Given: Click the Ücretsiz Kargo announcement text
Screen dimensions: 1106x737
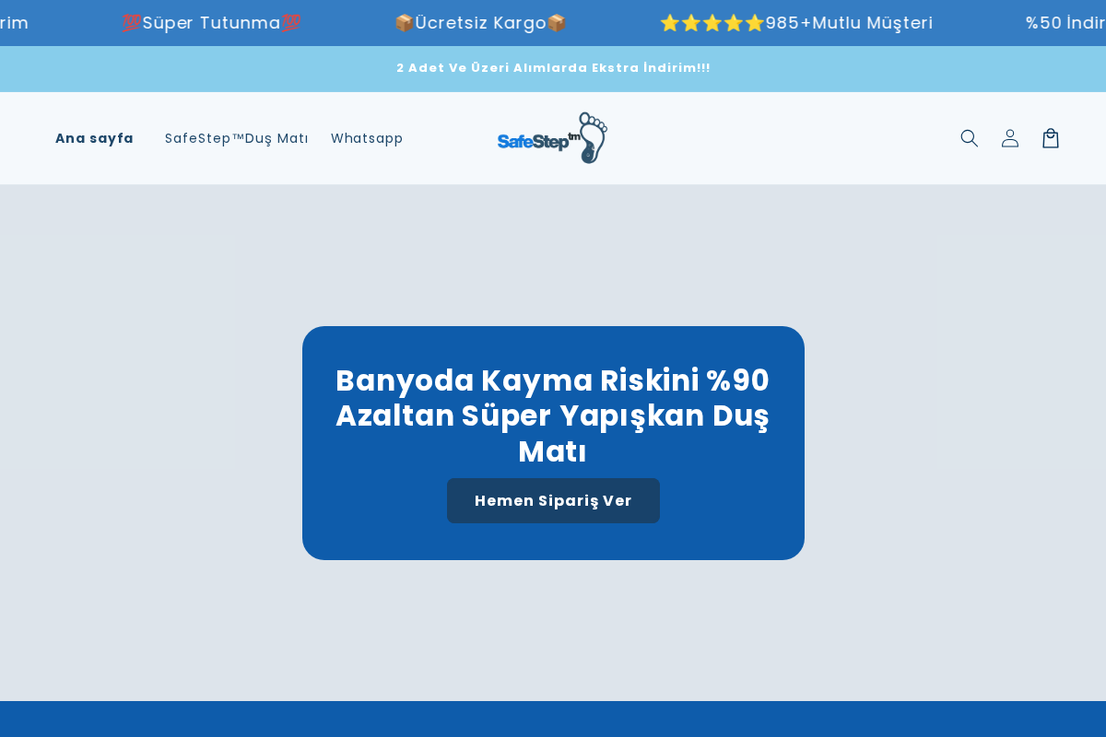Looking at the screenshot, I should point(480,22).
